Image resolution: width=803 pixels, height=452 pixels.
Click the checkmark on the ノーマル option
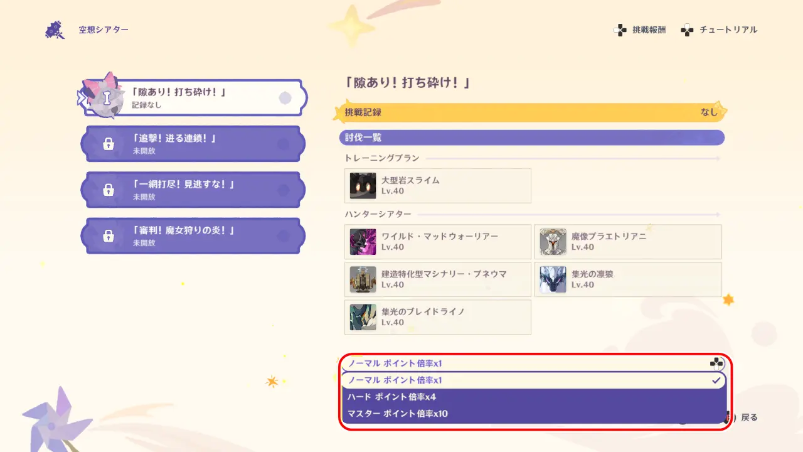716,380
